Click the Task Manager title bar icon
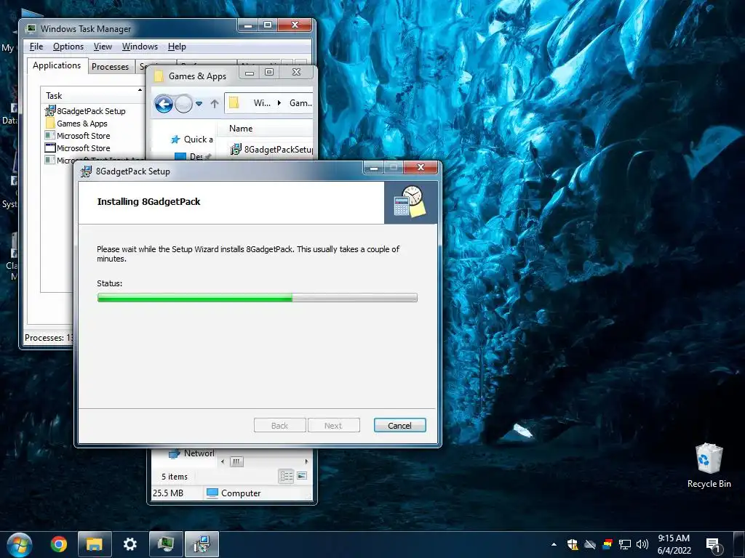This screenshot has height=558, width=745. [x=31, y=28]
